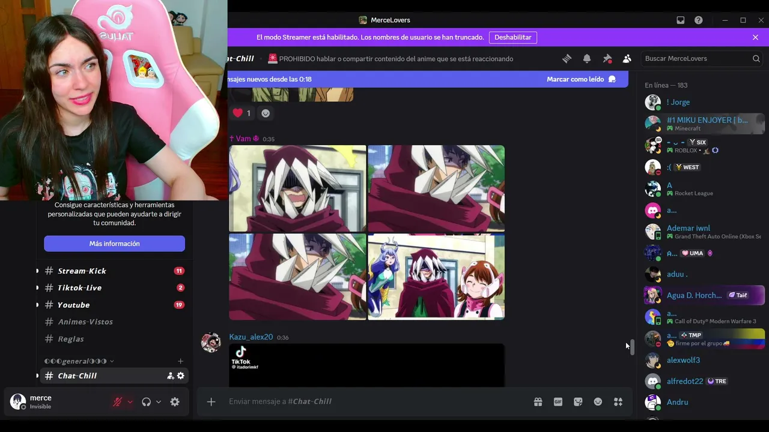
Task: Open microphone input options dropdown
Action: 130,402
